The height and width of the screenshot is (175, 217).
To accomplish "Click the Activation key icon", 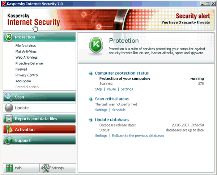I will tap(9, 129).
